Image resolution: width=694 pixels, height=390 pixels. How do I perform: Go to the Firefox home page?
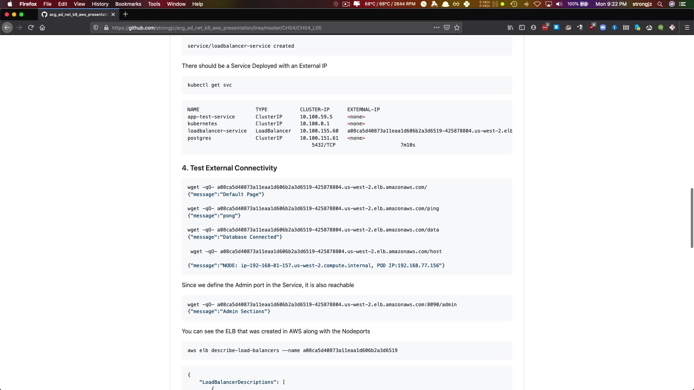(x=42, y=27)
